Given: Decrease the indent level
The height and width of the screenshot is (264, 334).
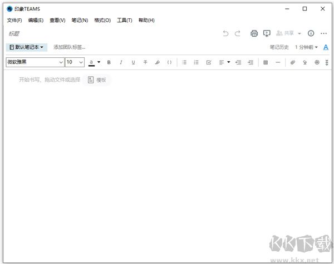Looking at the screenshot, I should [238, 62].
